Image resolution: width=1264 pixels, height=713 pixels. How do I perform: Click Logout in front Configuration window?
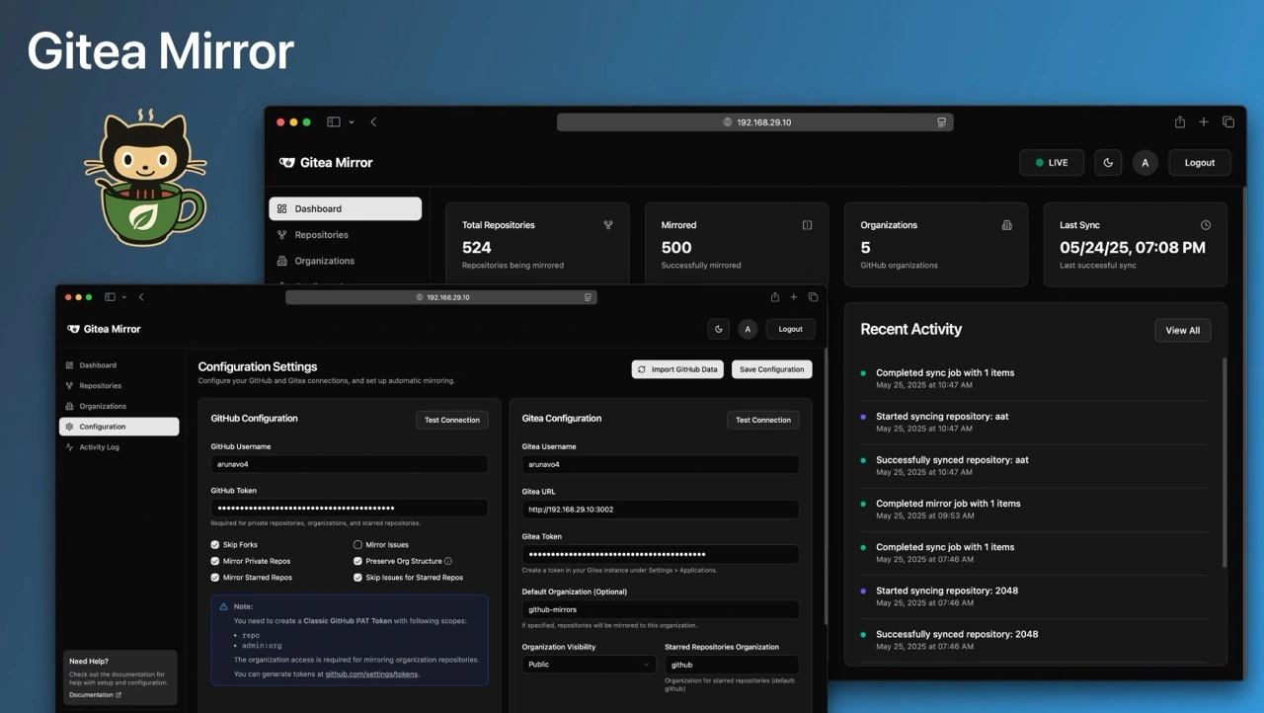[791, 329]
